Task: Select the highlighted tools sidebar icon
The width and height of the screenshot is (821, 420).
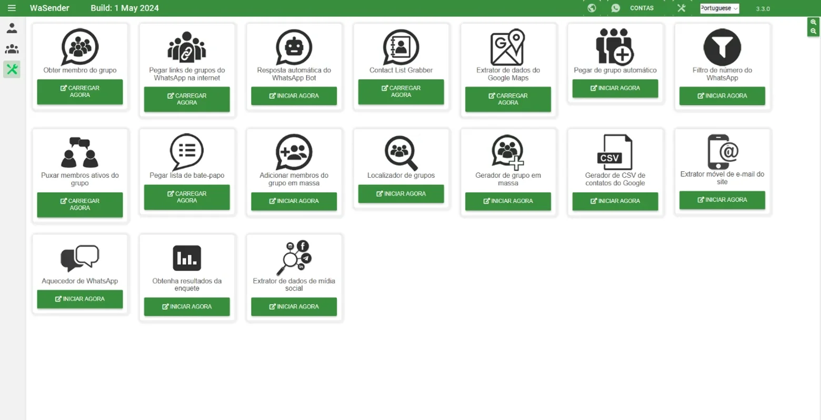Action: pyautogui.click(x=12, y=69)
